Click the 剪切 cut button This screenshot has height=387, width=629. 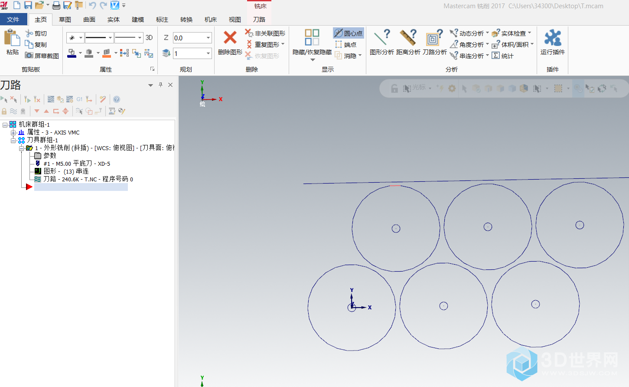tap(36, 33)
